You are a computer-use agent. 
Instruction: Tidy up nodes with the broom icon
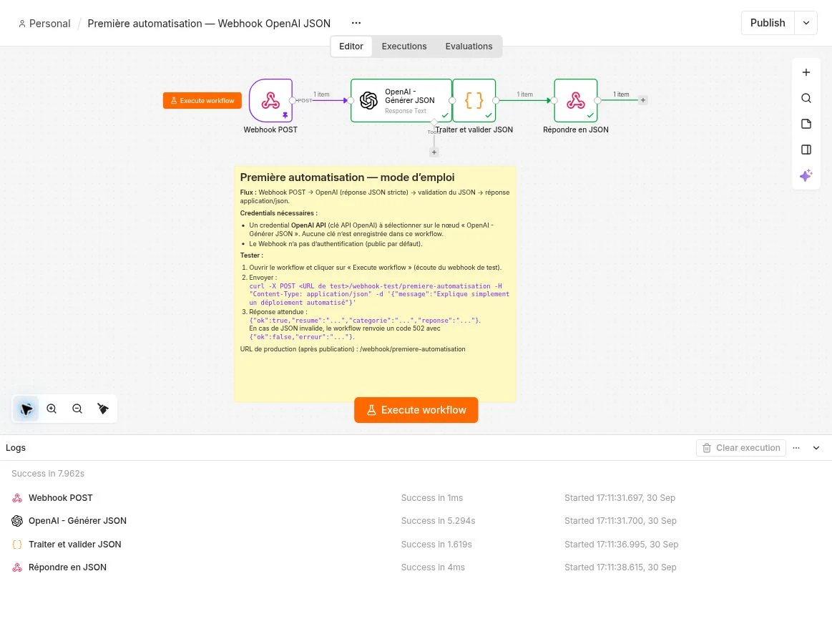[103, 409]
